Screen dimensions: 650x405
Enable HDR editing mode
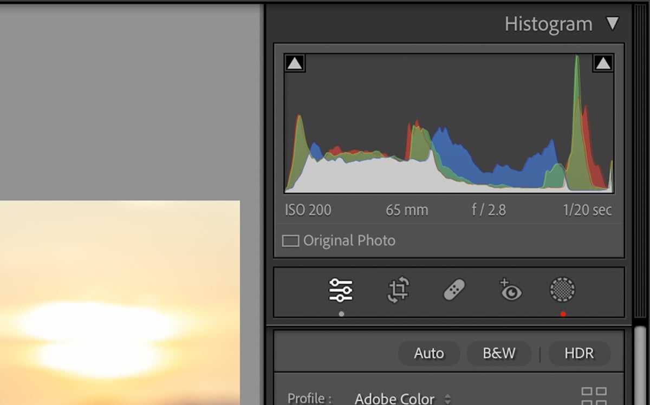tap(579, 353)
